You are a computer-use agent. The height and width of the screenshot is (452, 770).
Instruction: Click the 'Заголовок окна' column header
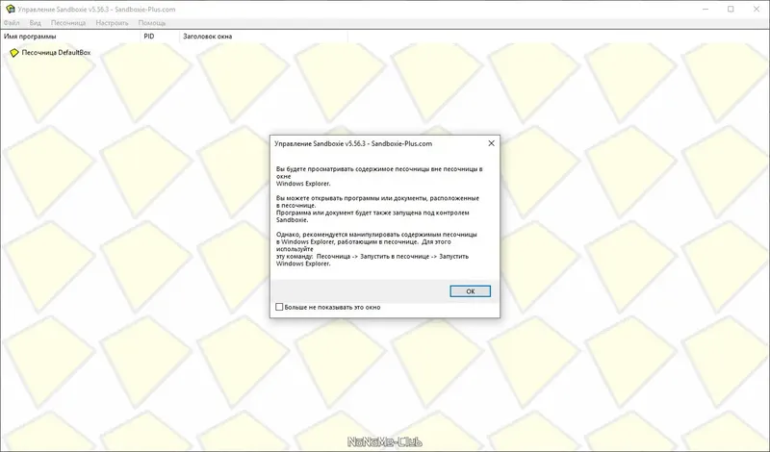[264, 37]
